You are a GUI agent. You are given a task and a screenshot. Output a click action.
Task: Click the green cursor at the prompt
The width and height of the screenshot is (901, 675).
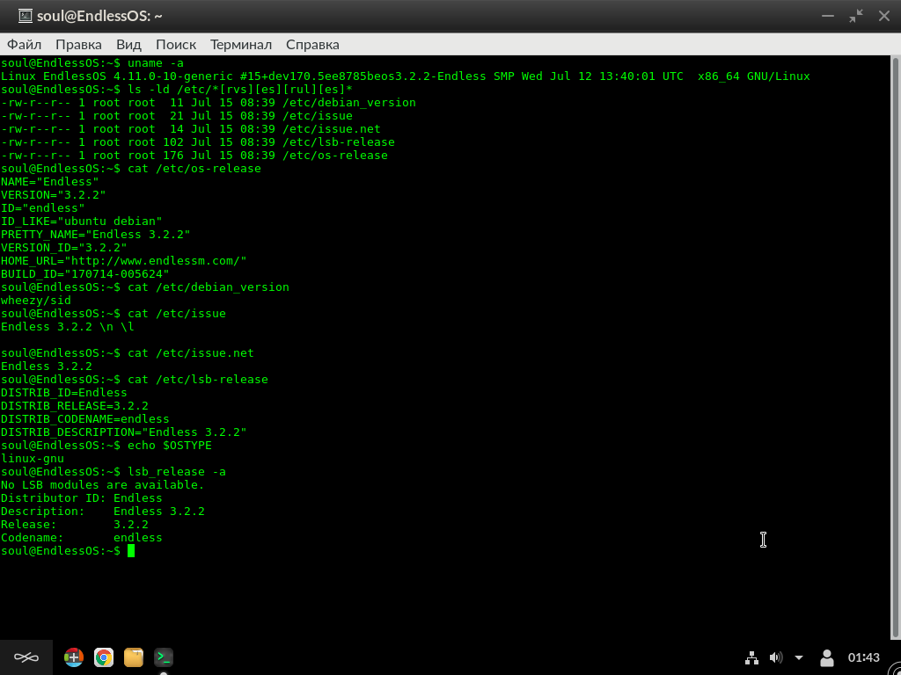tap(131, 551)
